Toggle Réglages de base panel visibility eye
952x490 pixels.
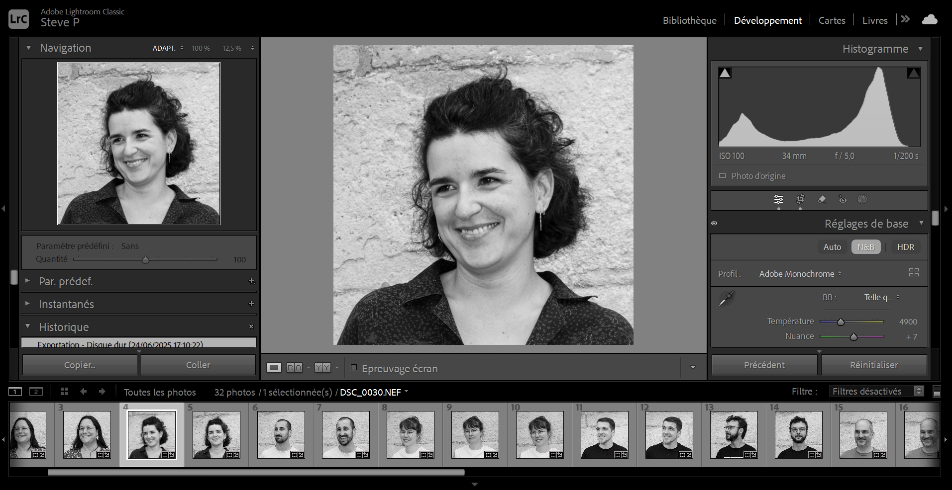714,224
